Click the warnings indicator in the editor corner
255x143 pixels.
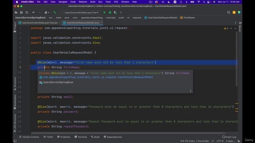226,28
